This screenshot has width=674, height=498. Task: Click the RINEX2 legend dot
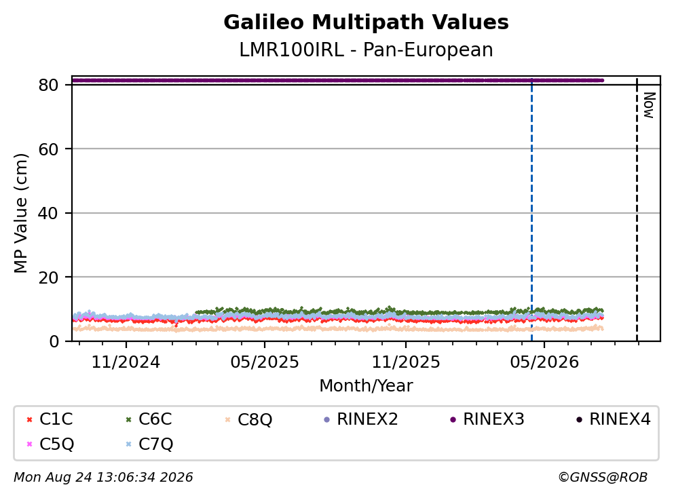tap(326, 420)
